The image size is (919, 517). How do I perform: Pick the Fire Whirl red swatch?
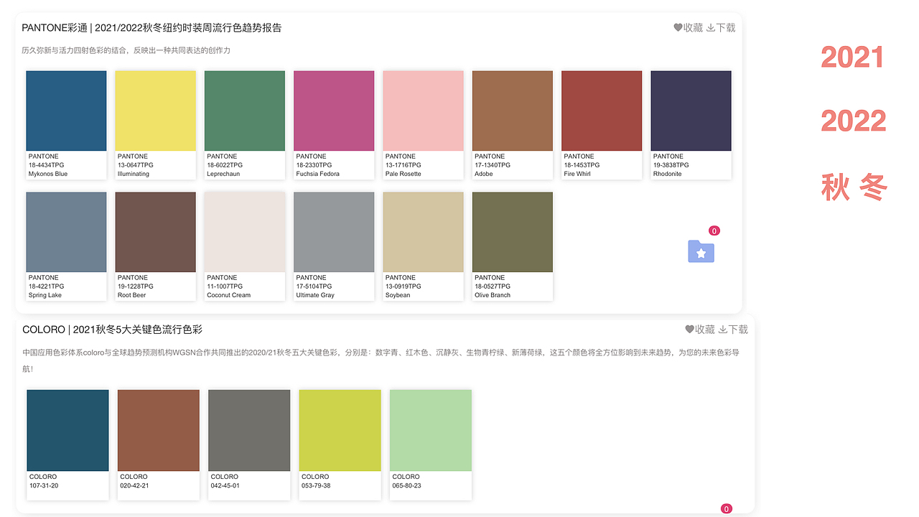pyautogui.click(x=602, y=111)
